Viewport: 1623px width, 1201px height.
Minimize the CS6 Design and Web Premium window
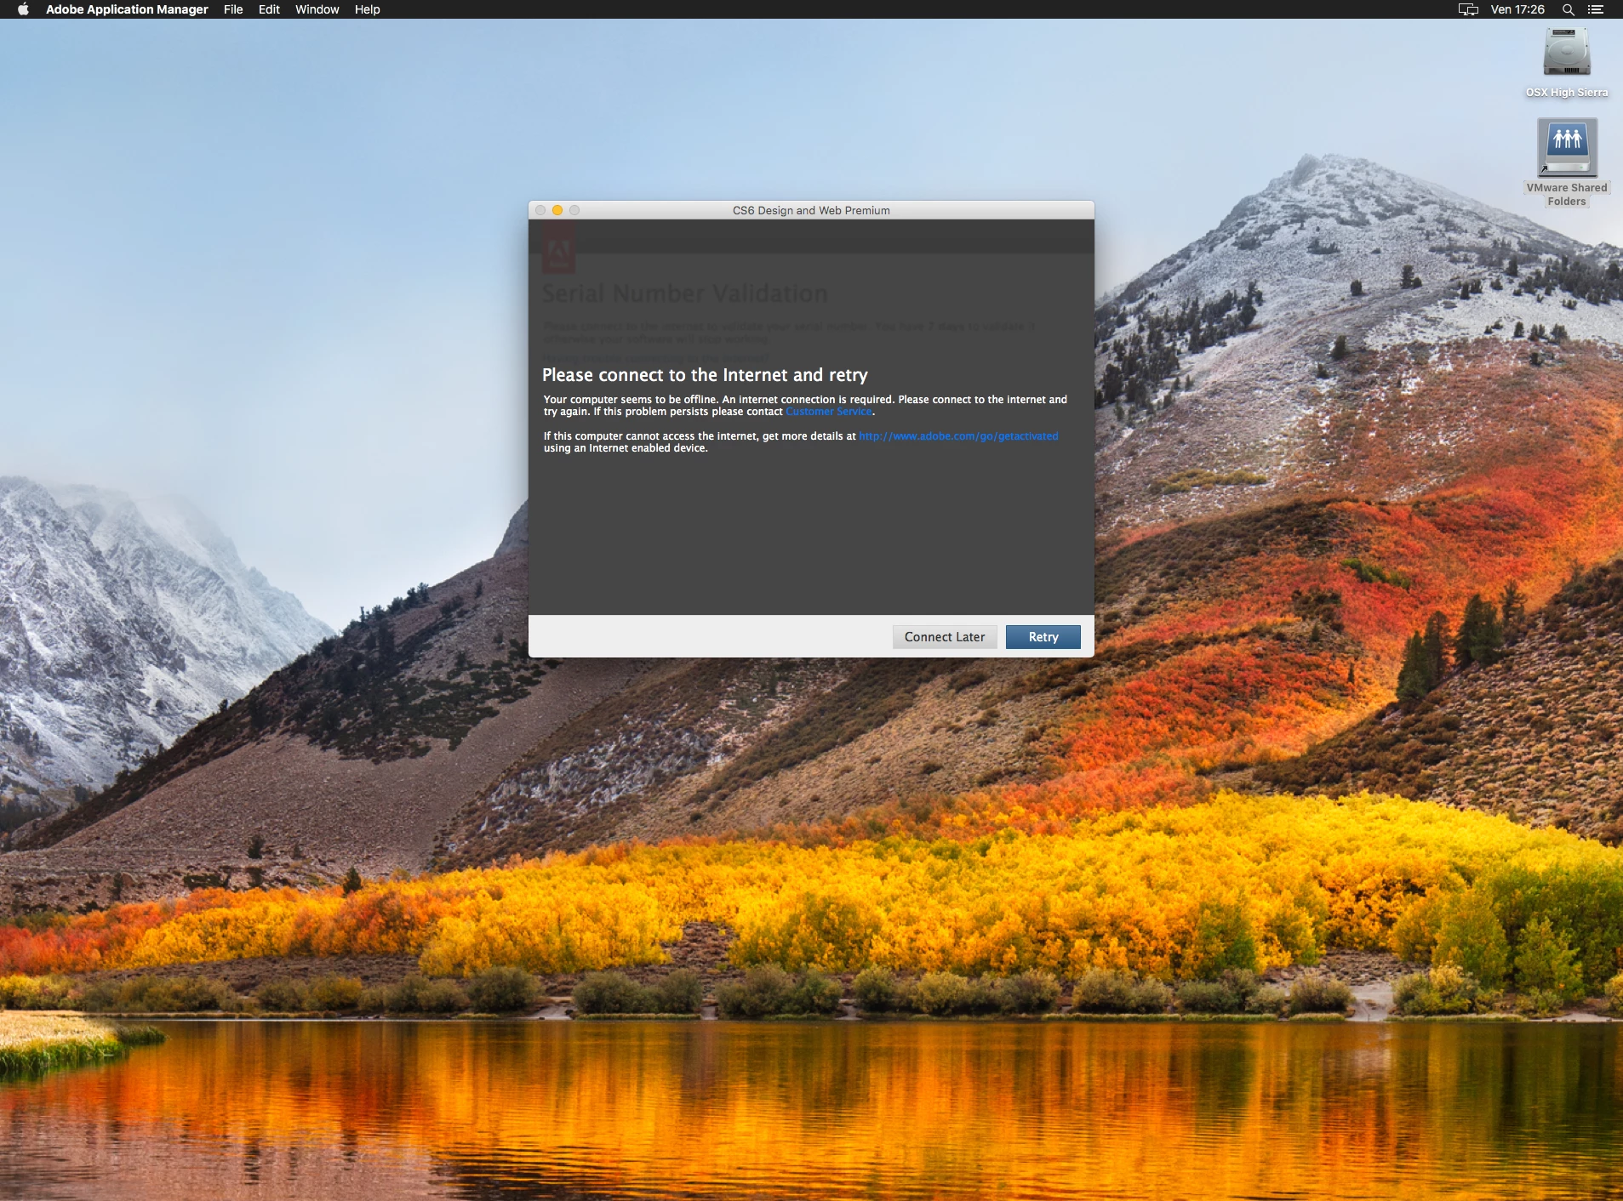(x=557, y=210)
